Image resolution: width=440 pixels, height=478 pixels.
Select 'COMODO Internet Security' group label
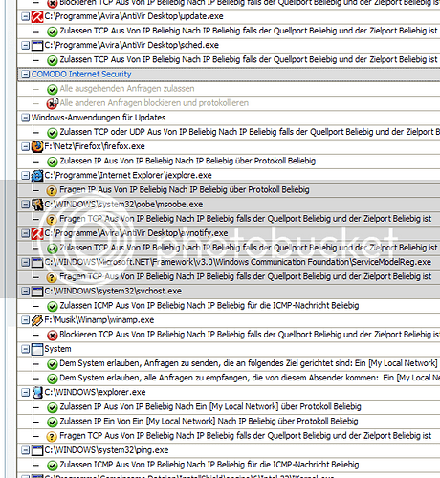pos(81,75)
